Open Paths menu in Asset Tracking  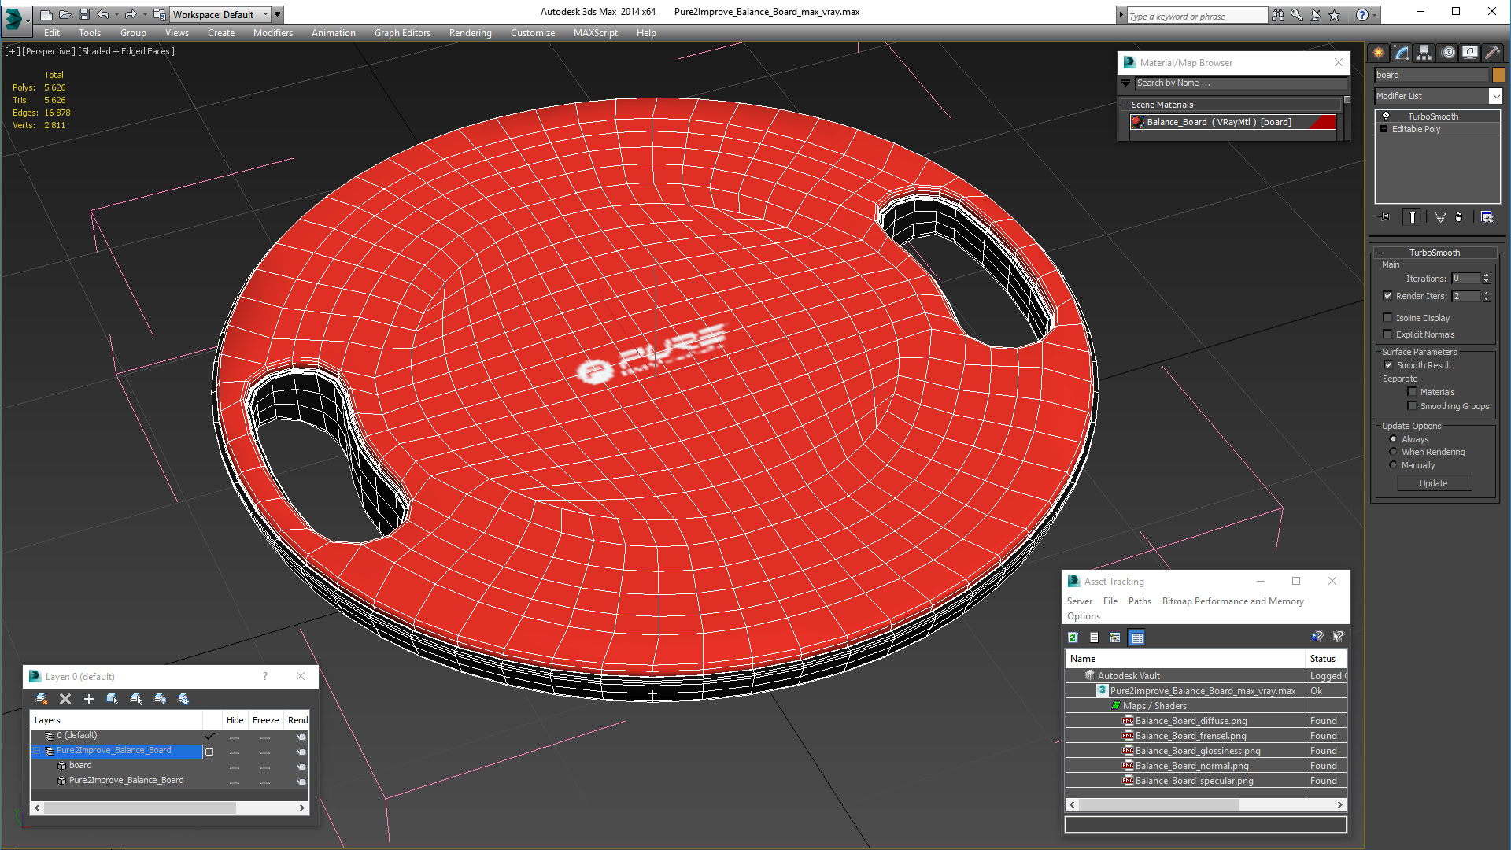tap(1139, 601)
